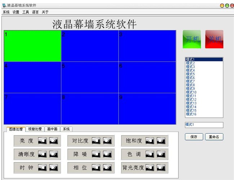Open the 工具 menu
Image resolution: width=234 pixels, height=180 pixels.
click(26, 12)
